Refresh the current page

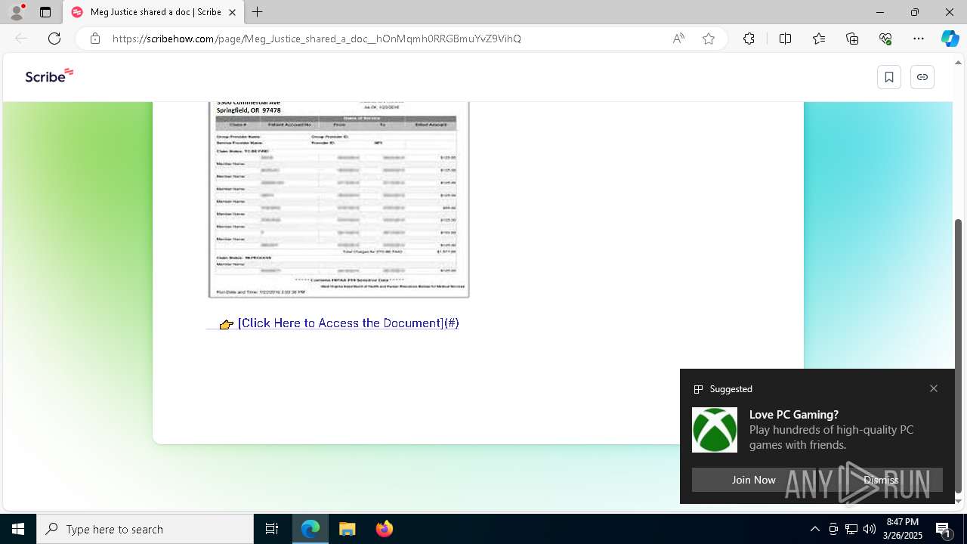click(x=54, y=39)
